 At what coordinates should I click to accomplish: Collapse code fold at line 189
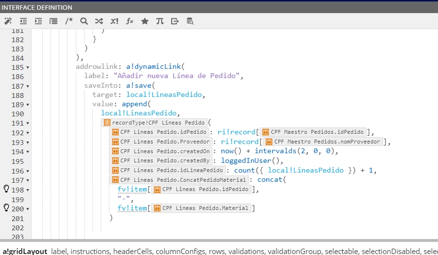(x=28, y=105)
